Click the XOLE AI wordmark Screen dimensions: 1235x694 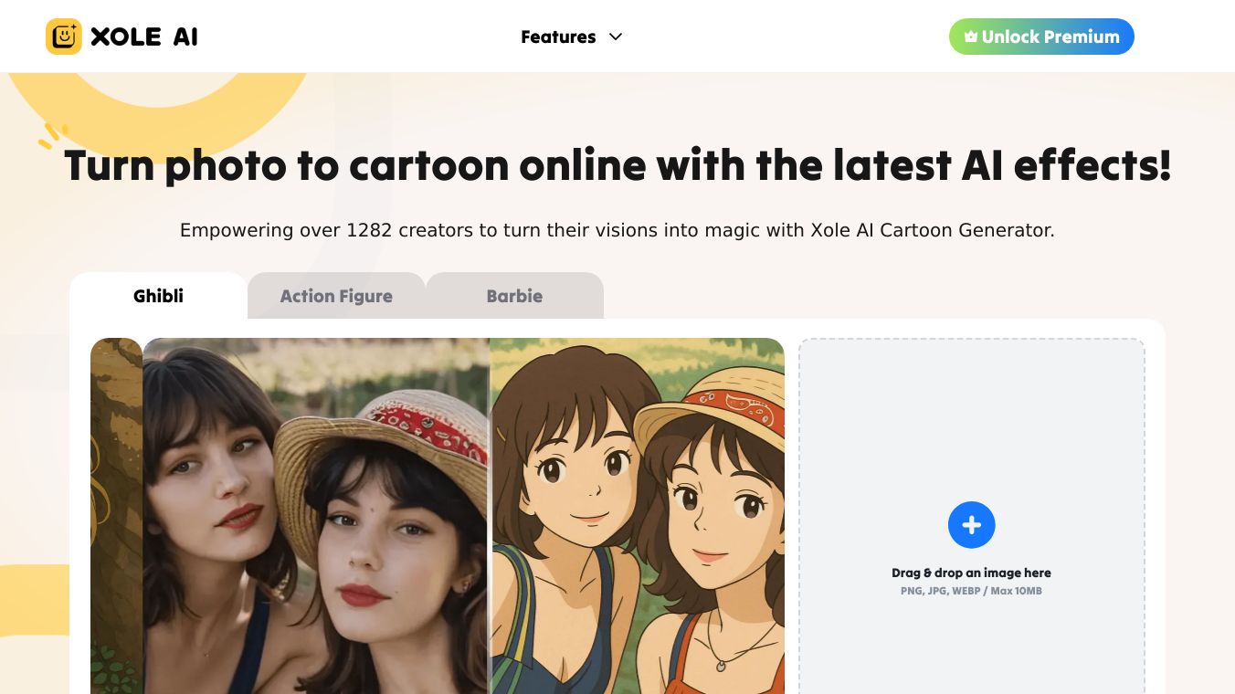click(144, 37)
